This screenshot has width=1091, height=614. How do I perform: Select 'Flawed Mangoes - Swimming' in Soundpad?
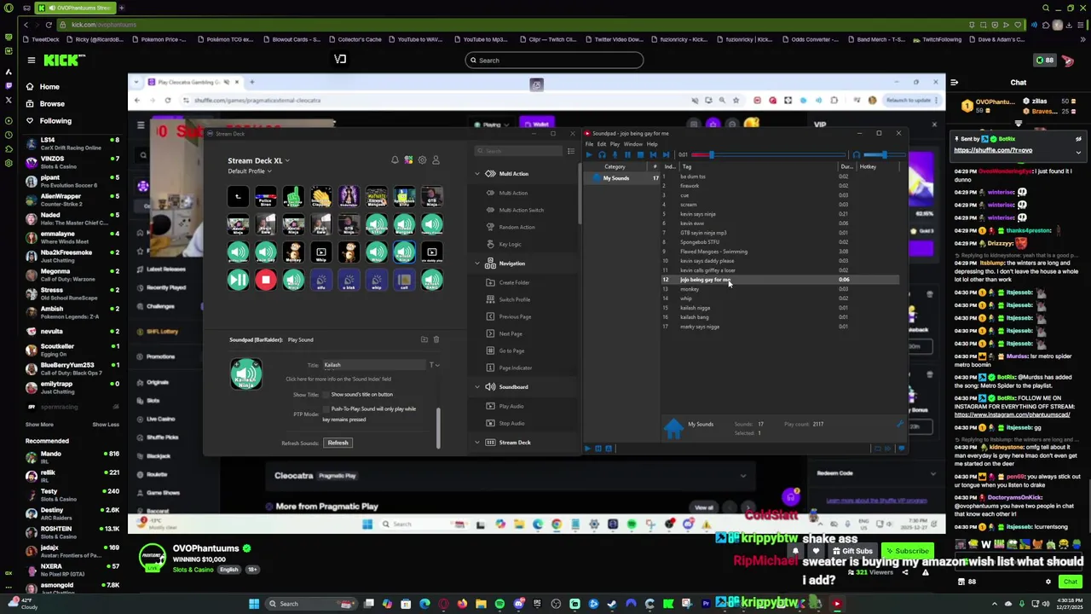[713, 252]
